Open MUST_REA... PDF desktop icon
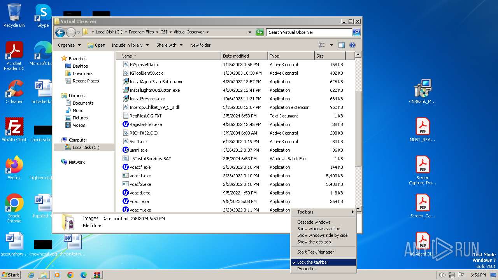 [x=423, y=130]
